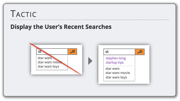This screenshot has width=180, height=101.
Task: Focus the right search field containing 'st'
Action: click(119, 52)
